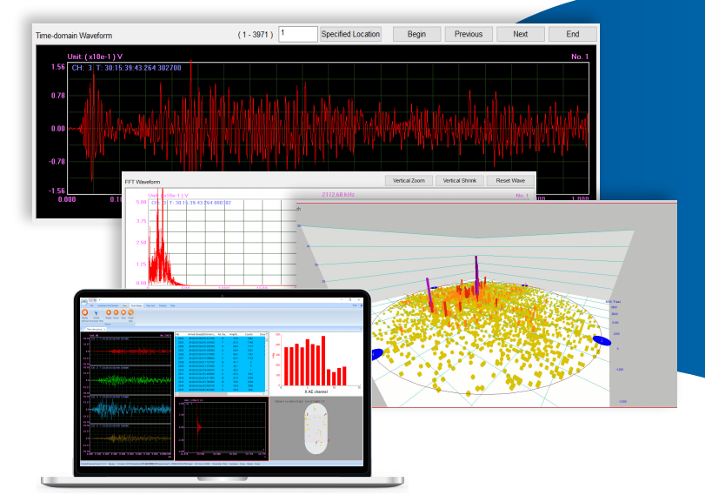Viewport: 705px width, 502px height.
Task: Click the waveform number input field
Action: [x=297, y=34]
